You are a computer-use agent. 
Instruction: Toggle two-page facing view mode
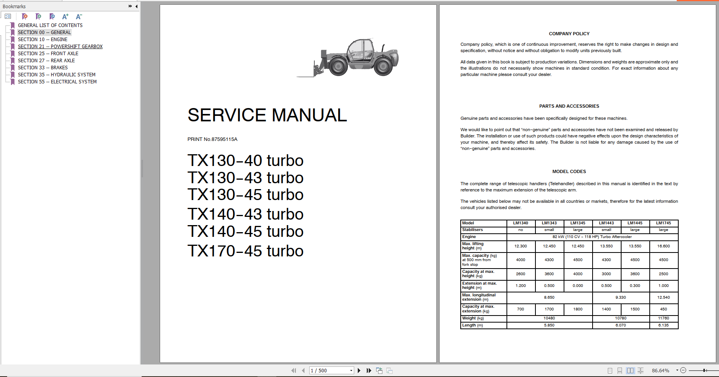(x=630, y=370)
